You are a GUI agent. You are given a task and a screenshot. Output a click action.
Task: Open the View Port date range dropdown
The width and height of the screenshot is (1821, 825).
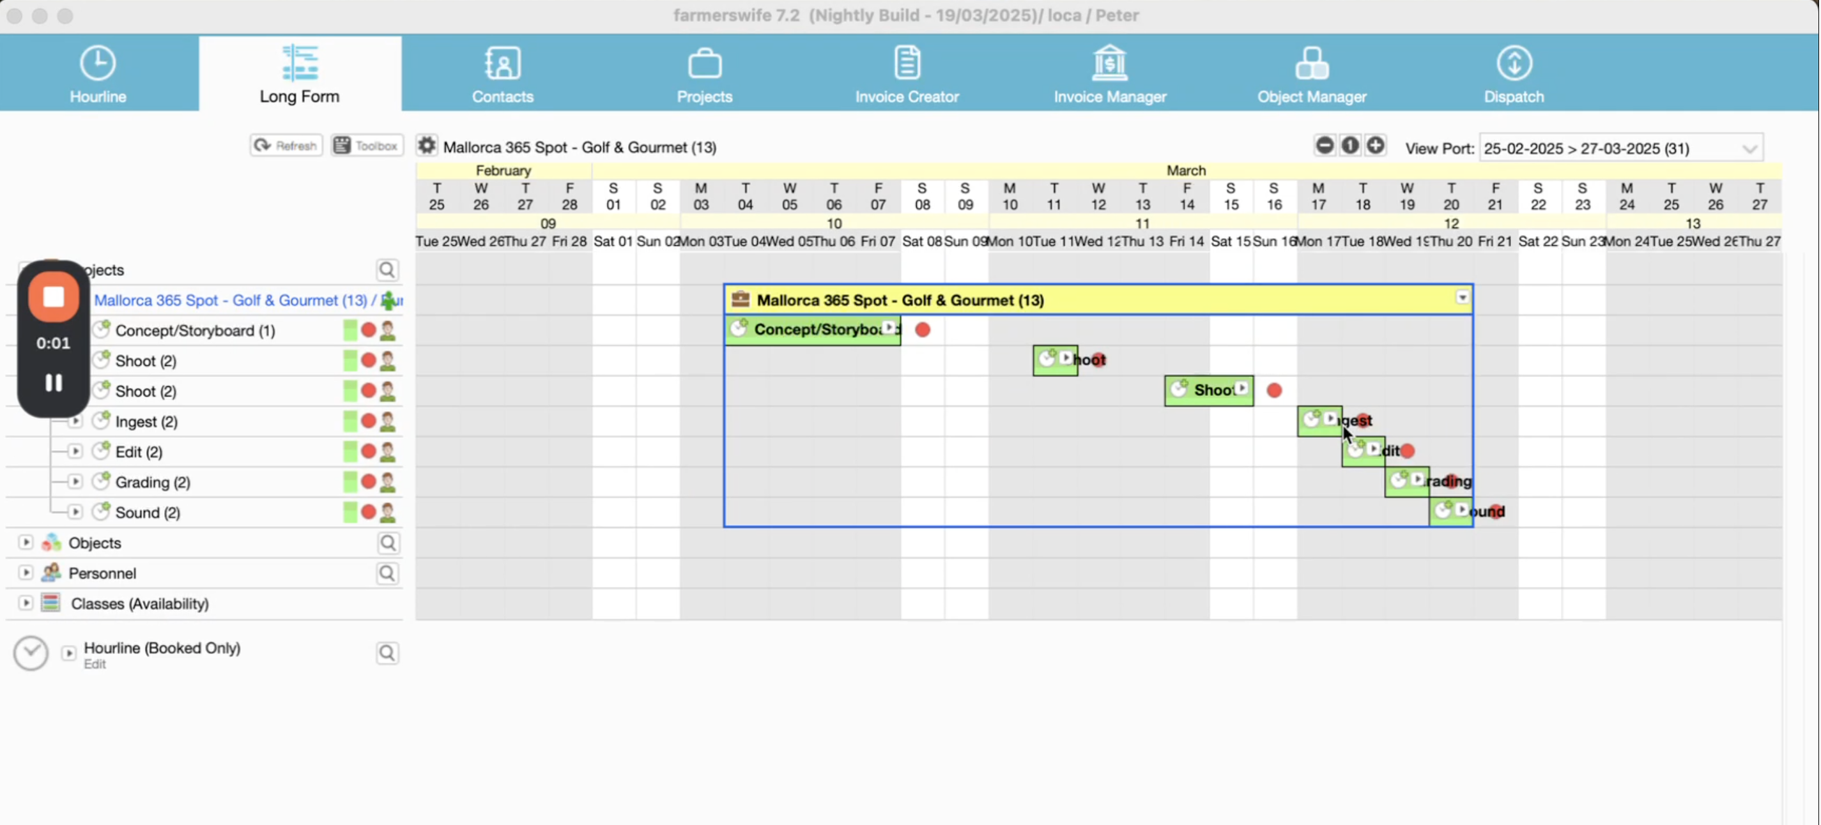pyautogui.click(x=1749, y=149)
